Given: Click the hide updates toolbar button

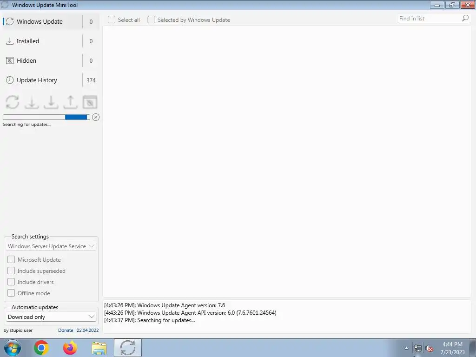Looking at the screenshot, I should pyautogui.click(x=90, y=102).
